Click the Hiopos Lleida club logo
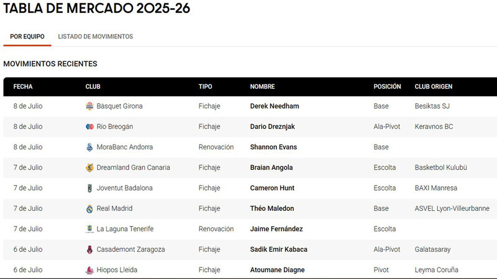This screenshot has height=279, width=497. [x=89, y=270]
